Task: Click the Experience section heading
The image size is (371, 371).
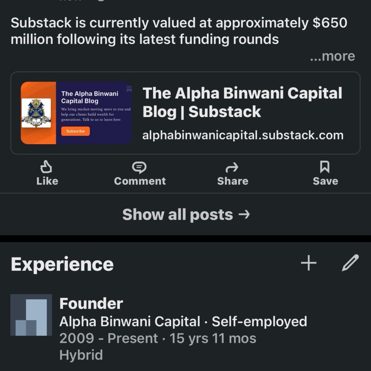Action: [62, 264]
